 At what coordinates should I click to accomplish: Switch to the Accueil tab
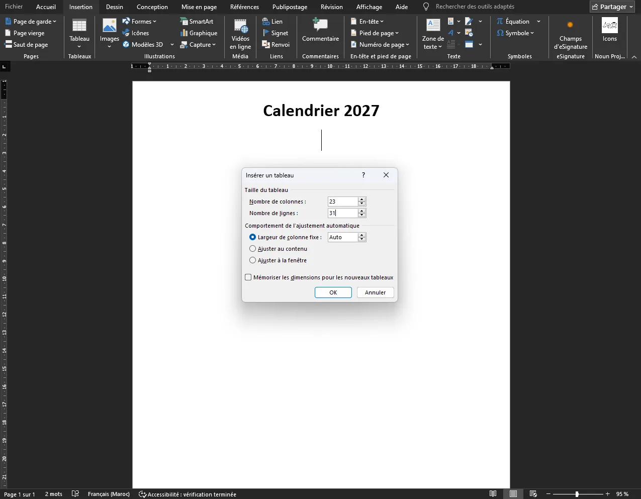(46, 7)
